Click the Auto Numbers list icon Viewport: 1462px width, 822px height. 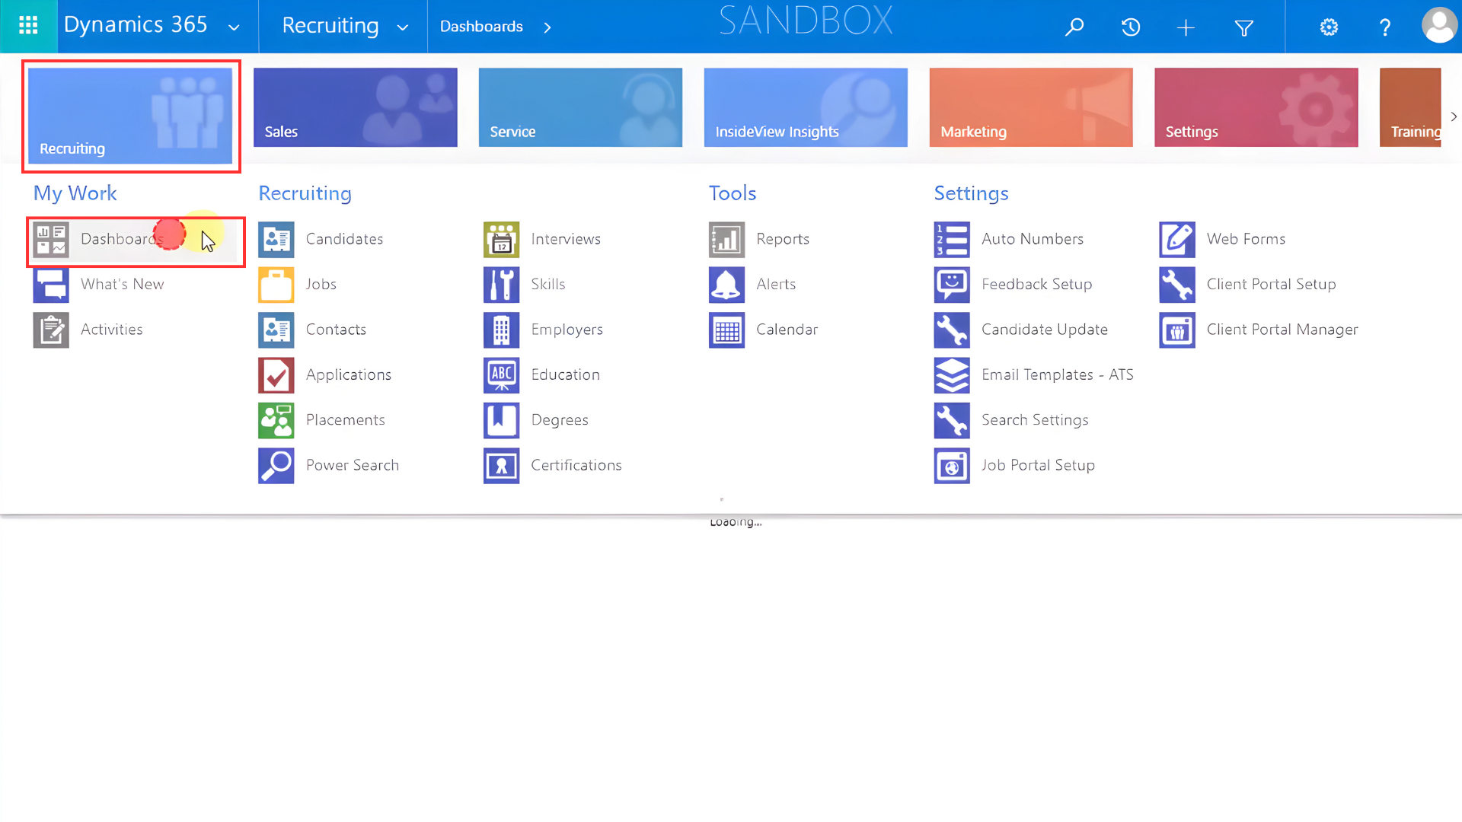(x=952, y=239)
